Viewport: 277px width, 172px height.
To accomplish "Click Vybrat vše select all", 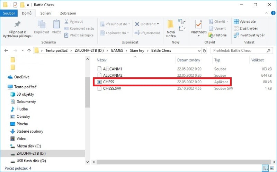I will point(245,22).
